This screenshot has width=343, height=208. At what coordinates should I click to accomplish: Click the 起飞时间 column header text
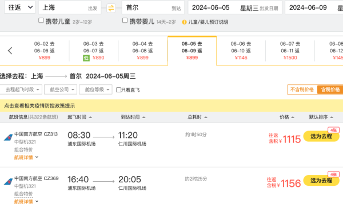(x=77, y=117)
